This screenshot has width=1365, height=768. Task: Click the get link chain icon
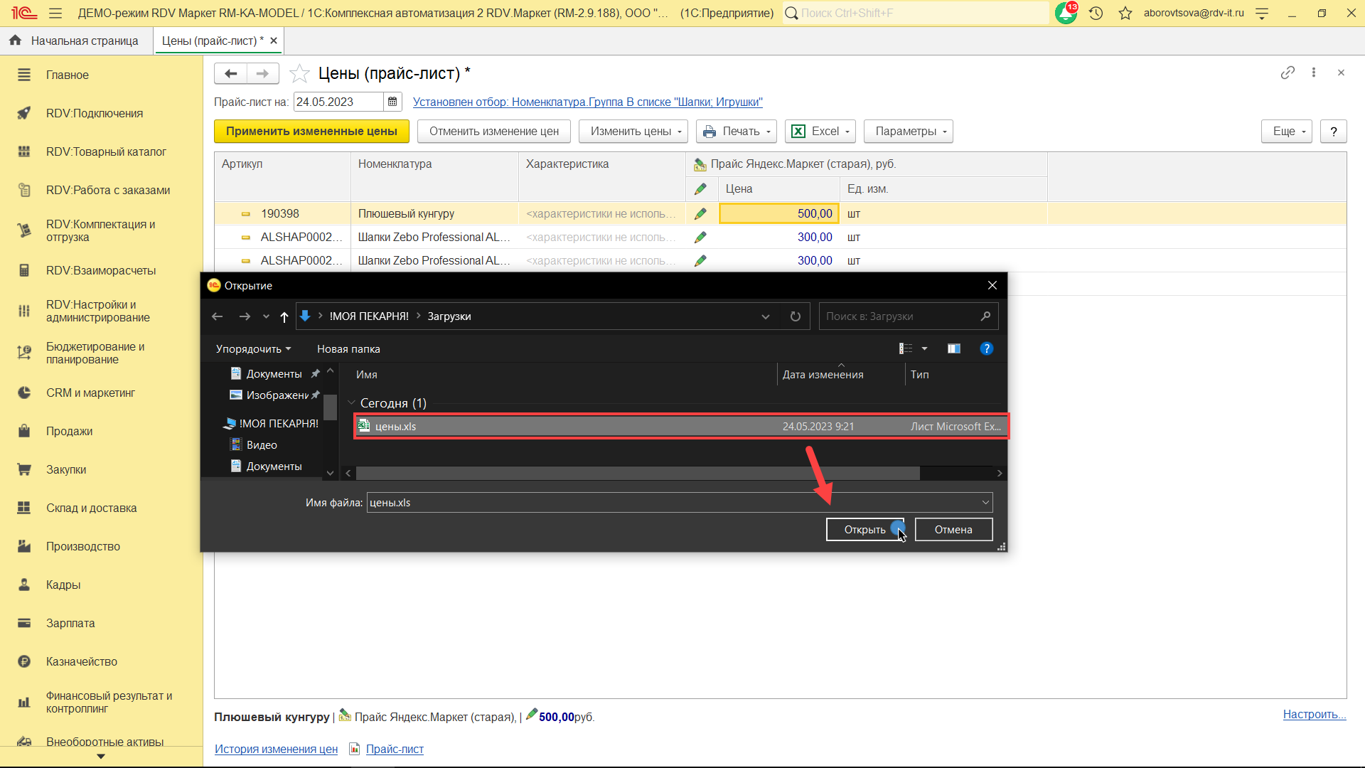pos(1288,73)
